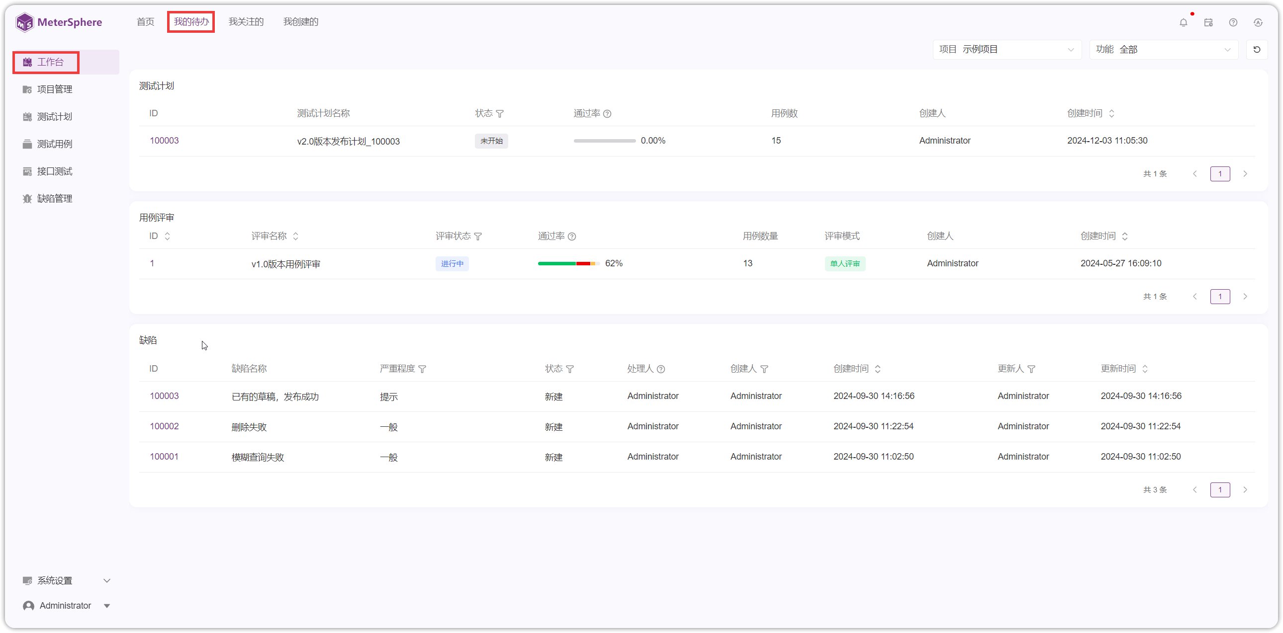Open the notifications bell icon
1283x633 pixels.
click(1184, 22)
